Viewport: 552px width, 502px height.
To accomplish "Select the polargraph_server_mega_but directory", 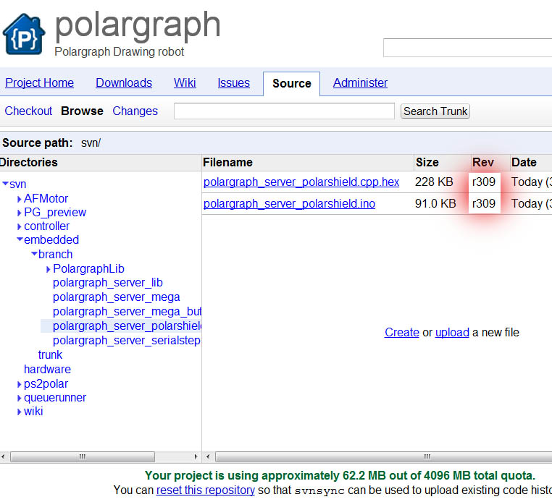I will (127, 312).
